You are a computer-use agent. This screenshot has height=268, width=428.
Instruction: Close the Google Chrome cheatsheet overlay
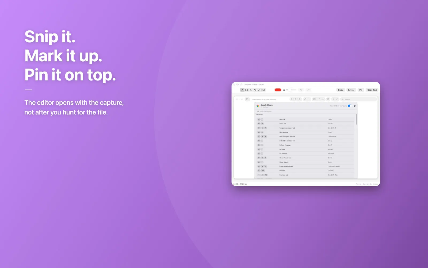pyautogui.click(x=354, y=106)
